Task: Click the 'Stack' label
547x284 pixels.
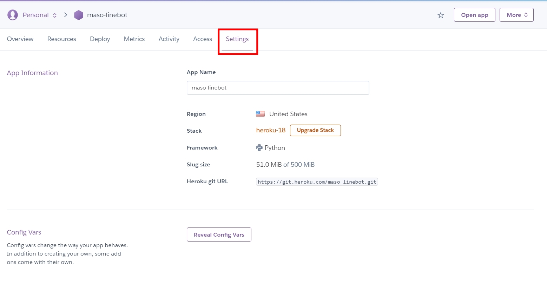Action: (x=194, y=131)
